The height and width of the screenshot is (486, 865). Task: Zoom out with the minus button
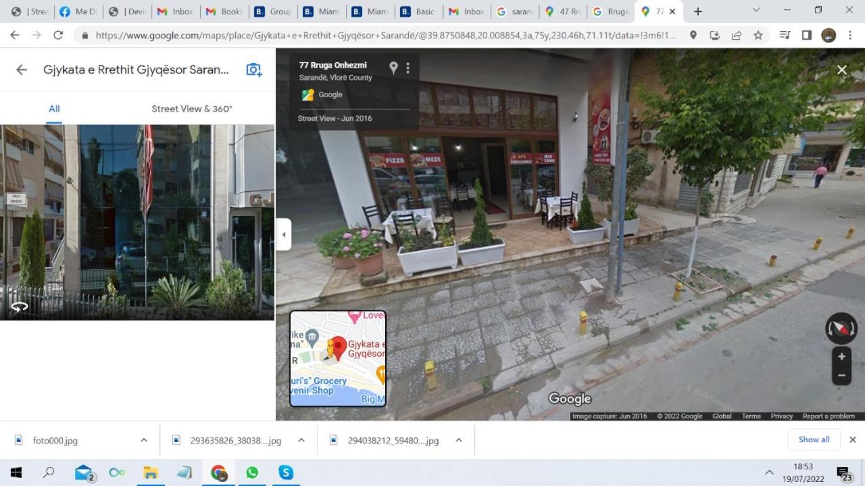(x=841, y=375)
